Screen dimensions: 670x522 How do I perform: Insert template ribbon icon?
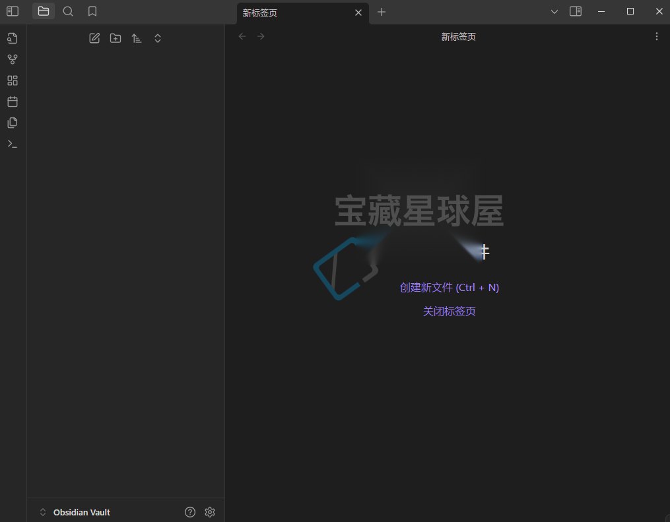tap(13, 123)
